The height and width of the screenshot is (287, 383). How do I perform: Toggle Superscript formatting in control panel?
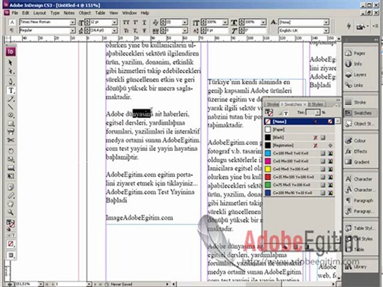(135, 22)
